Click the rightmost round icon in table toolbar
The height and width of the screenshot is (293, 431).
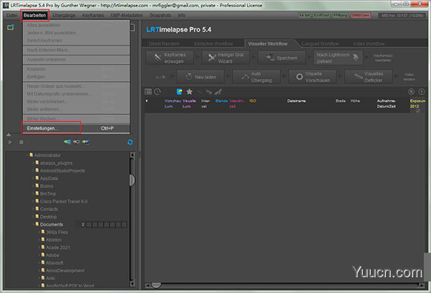[422, 92]
